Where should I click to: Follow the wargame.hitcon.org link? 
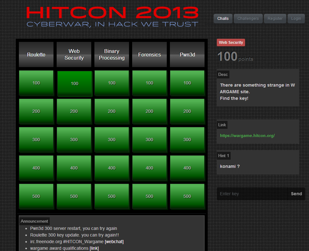pos(247,136)
